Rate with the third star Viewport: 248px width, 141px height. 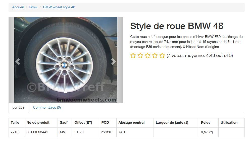pos(147,56)
